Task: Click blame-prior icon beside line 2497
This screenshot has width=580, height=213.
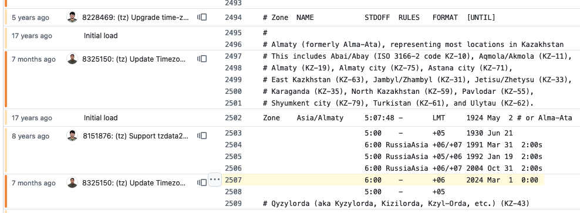Action: tap(201, 59)
